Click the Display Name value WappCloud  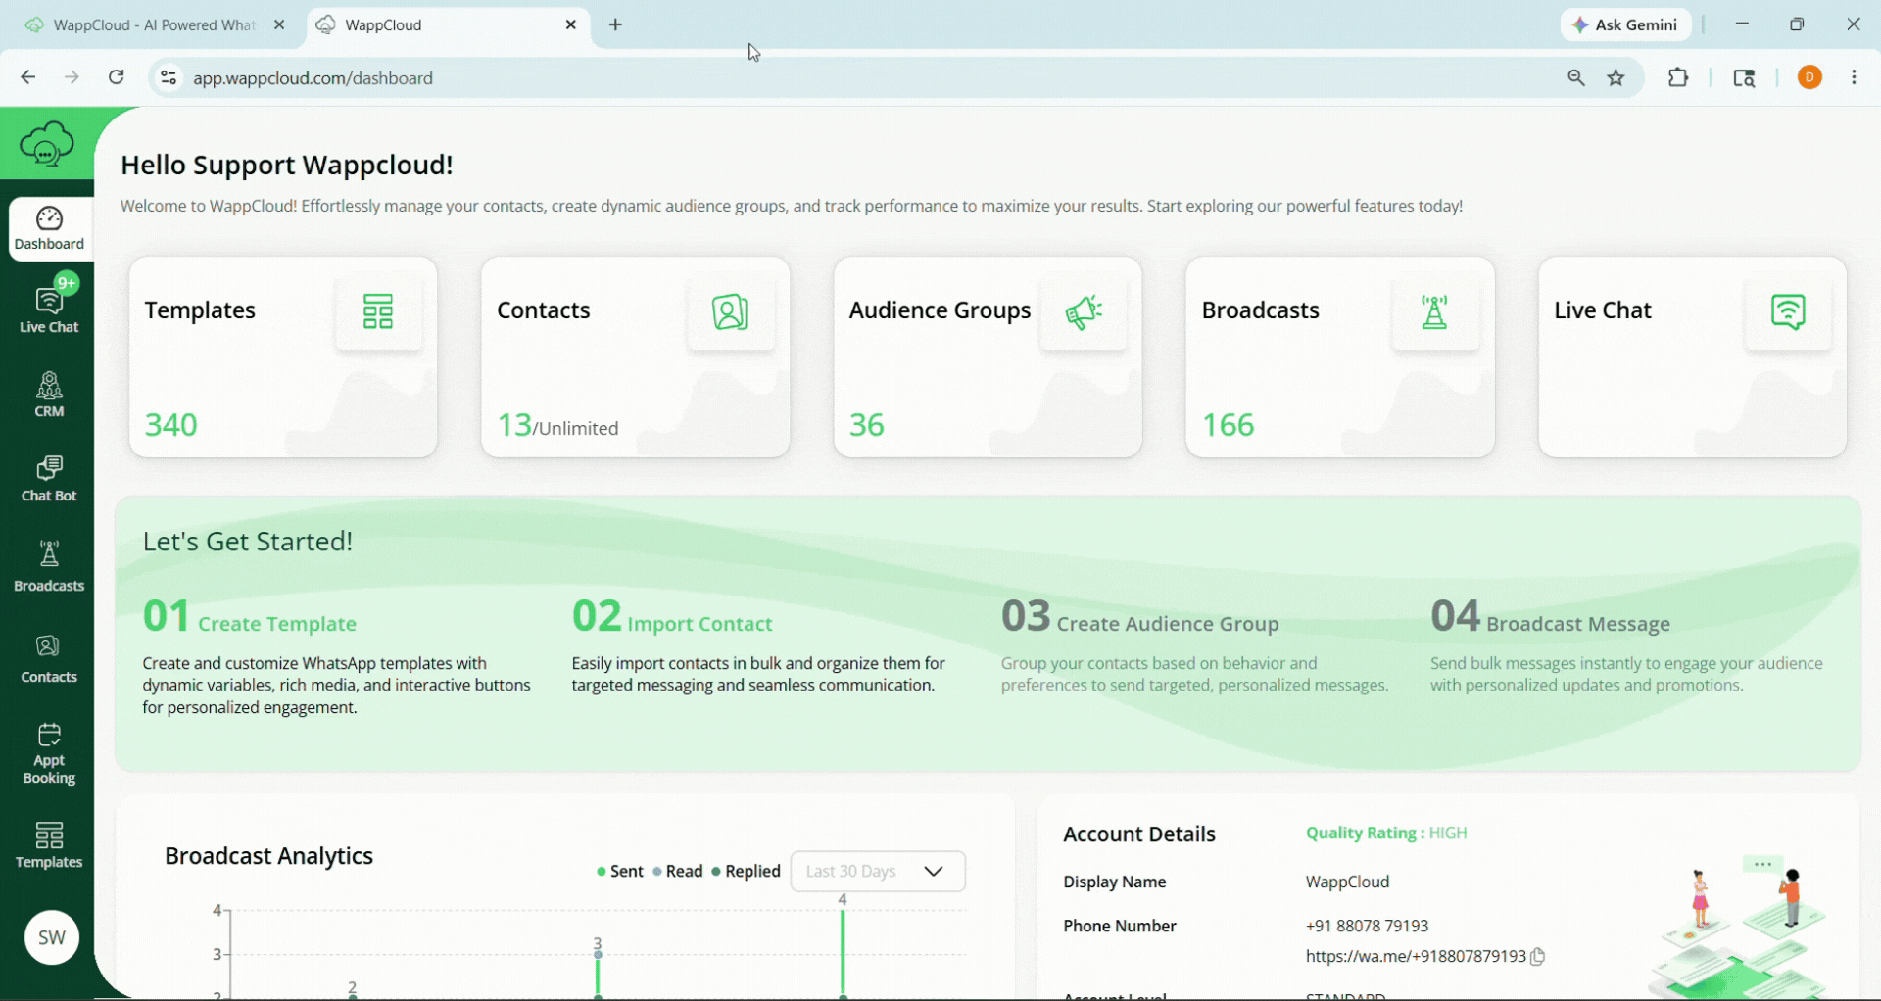tap(1347, 882)
